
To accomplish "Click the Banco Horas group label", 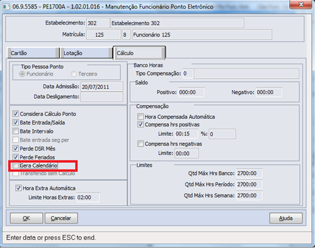I will pyautogui.click(x=148, y=65).
